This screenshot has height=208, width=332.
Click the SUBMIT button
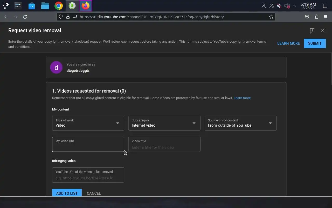coord(315,43)
